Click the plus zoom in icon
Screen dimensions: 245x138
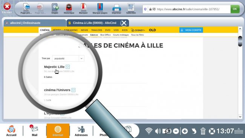(x=185, y=131)
